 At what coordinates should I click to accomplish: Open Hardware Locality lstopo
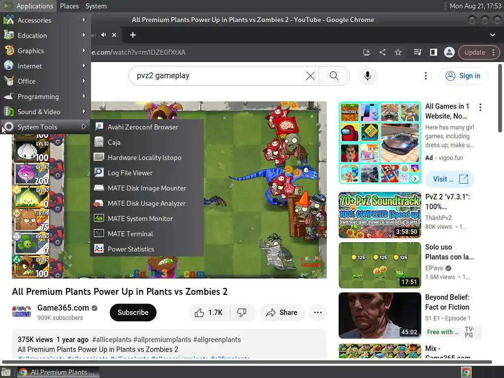[x=147, y=157]
